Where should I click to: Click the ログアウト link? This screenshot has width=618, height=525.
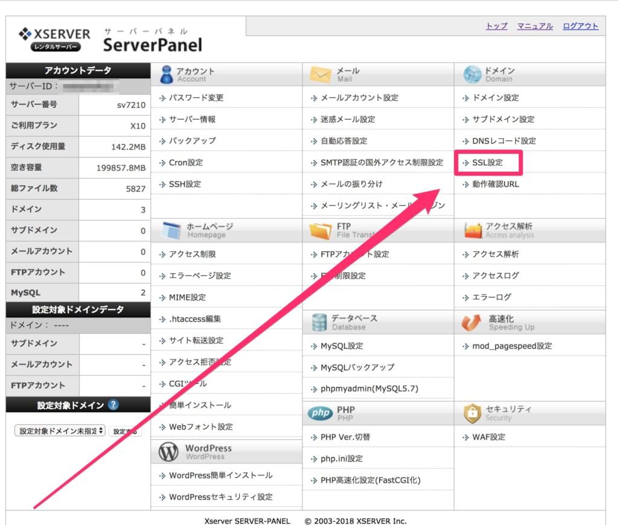[580, 26]
